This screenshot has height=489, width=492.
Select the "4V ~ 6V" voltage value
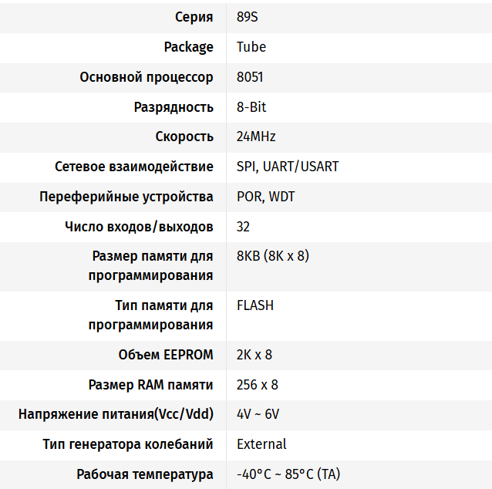tap(258, 414)
